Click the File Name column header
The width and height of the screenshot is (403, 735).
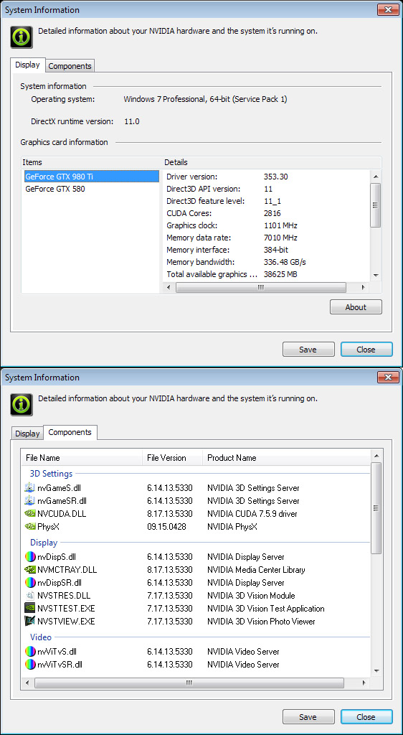click(x=82, y=458)
